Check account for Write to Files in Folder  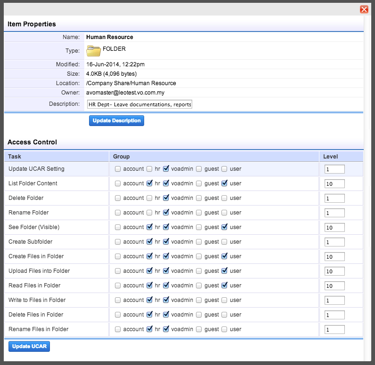click(x=118, y=300)
